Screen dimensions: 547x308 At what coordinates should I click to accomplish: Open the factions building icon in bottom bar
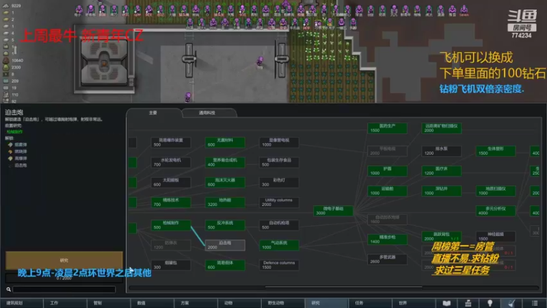pos(468,303)
